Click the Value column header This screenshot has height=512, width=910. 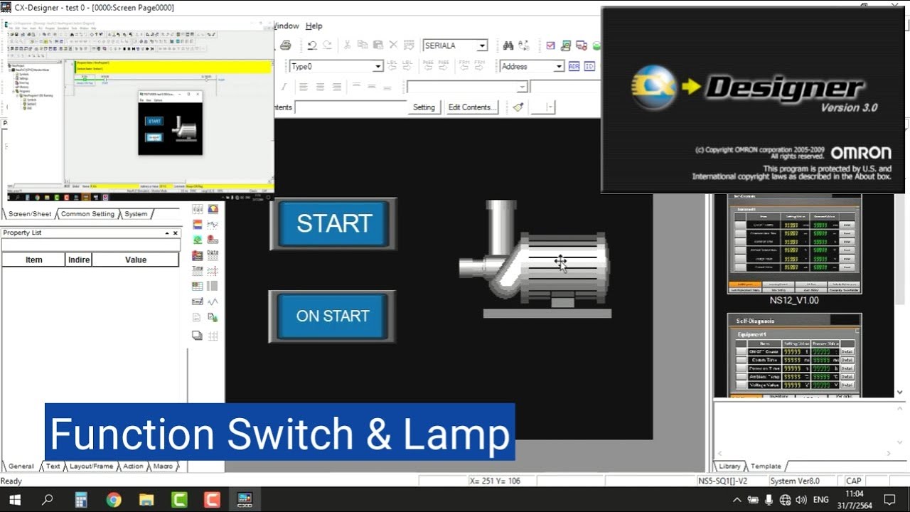point(136,260)
